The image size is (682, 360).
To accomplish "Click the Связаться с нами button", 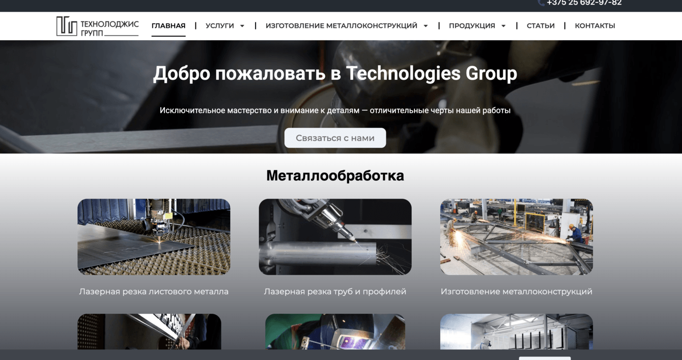I will pyautogui.click(x=335, y=138).
